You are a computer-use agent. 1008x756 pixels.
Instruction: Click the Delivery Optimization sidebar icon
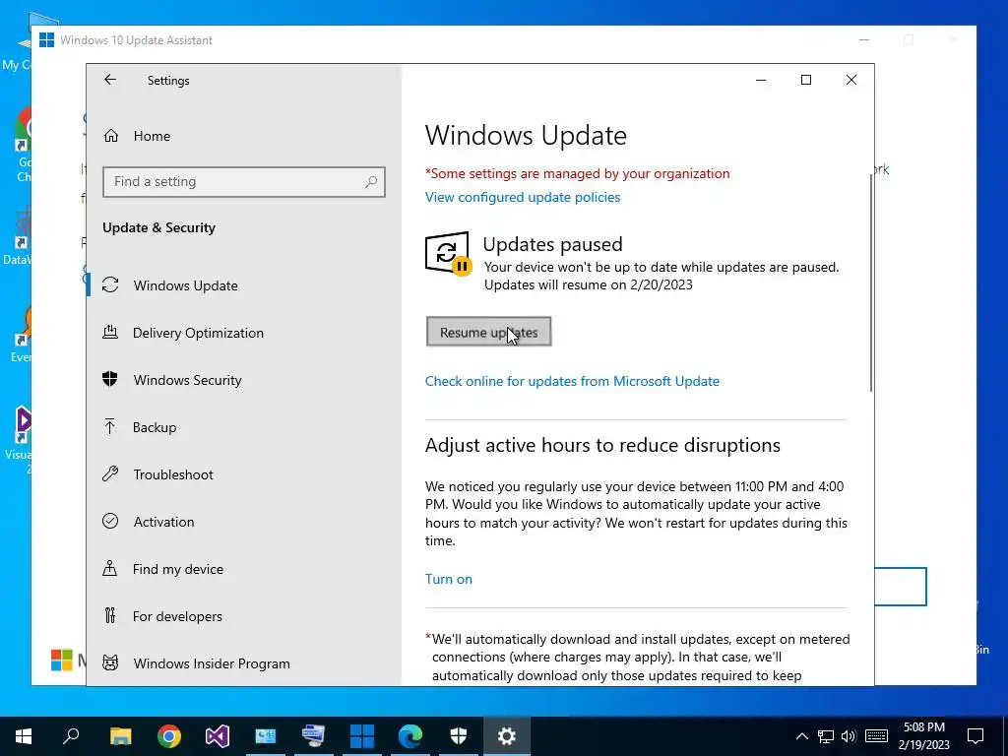coord(110,333)
